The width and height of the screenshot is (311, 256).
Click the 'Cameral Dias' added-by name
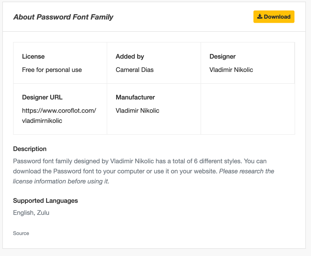[134, 70]
